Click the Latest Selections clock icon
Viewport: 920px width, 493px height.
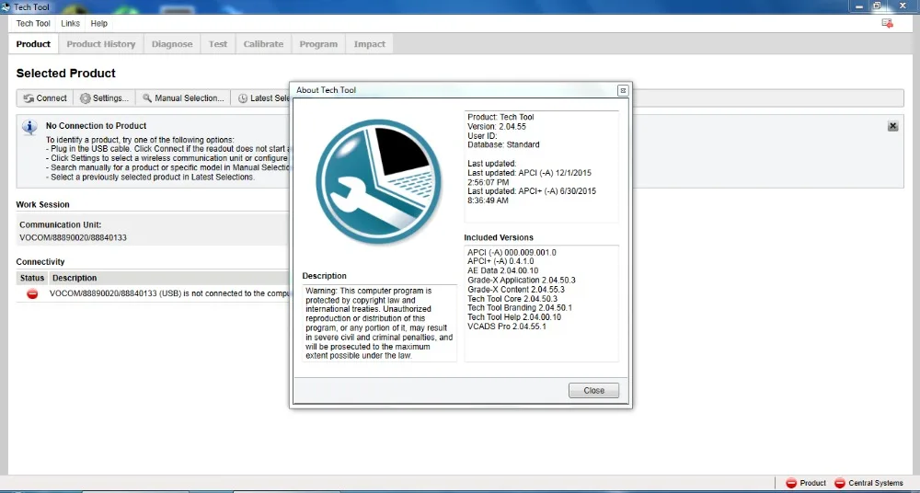tap(242, 98)
